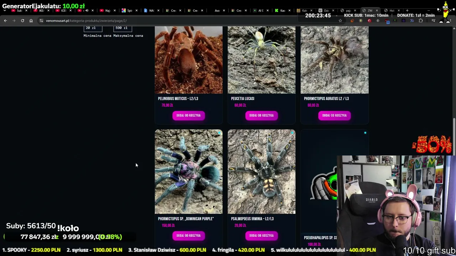Viewport: 456px width, 256px height.
Task: Bookmark this page with the star icon
Action: tap(340, 21)
